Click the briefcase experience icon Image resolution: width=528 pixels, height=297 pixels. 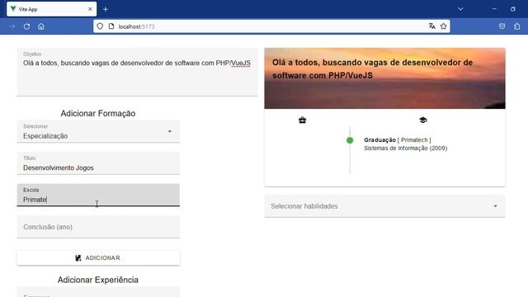(303, 120)
